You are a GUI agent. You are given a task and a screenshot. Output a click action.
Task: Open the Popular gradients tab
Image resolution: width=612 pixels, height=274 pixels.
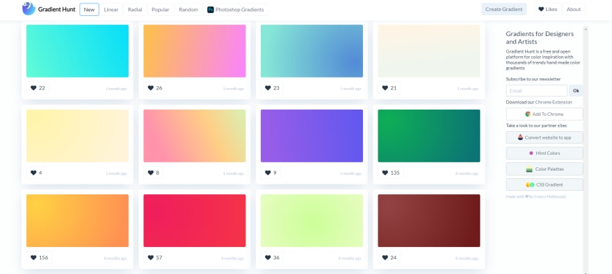pos(161,9)
